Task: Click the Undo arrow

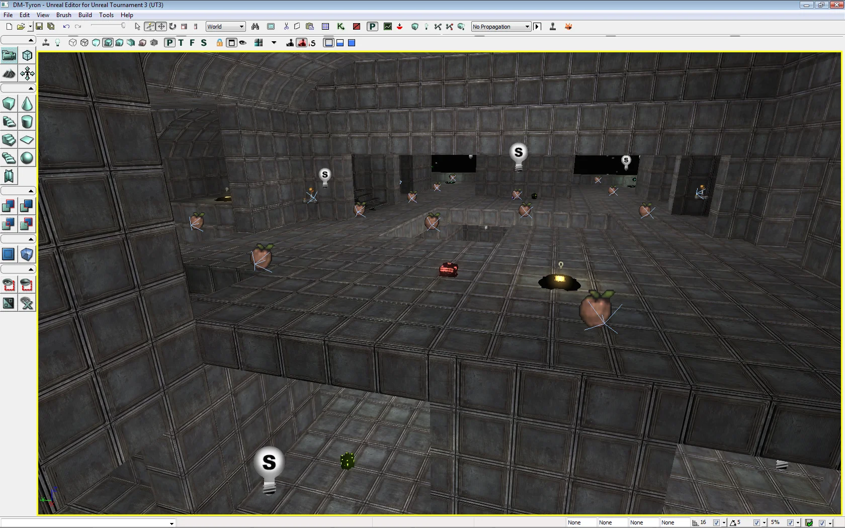Action: coord(66,27)
